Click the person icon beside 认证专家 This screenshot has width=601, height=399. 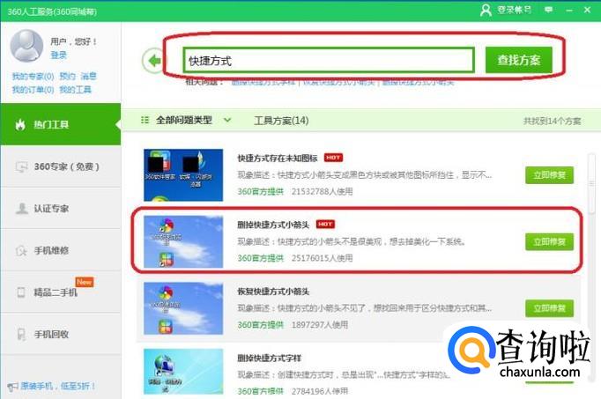[21, 209]
